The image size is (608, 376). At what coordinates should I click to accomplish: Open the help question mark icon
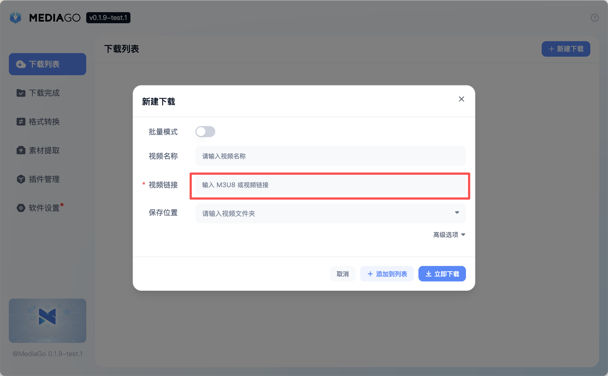point(595,17)
